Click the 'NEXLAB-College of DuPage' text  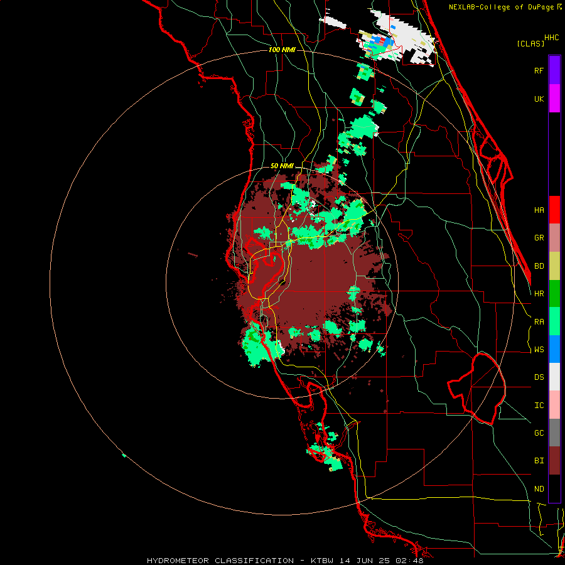click(x=501, y=7)
